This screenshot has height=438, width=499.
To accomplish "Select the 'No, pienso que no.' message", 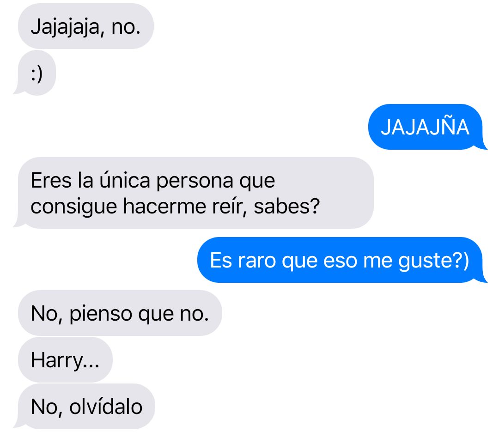I will pos(120,313).
